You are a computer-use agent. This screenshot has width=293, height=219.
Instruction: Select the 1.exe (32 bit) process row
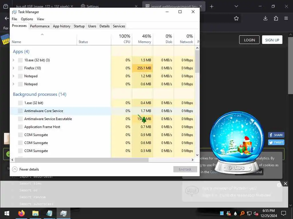[x=102, y=103]
